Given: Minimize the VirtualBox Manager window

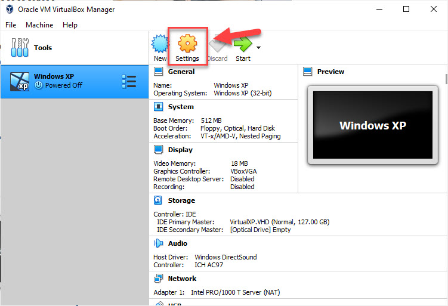Looking at the screenshot, I should (x=379, y=9).
